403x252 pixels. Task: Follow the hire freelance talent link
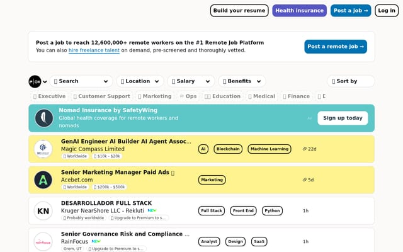click(x=94, y=50)
